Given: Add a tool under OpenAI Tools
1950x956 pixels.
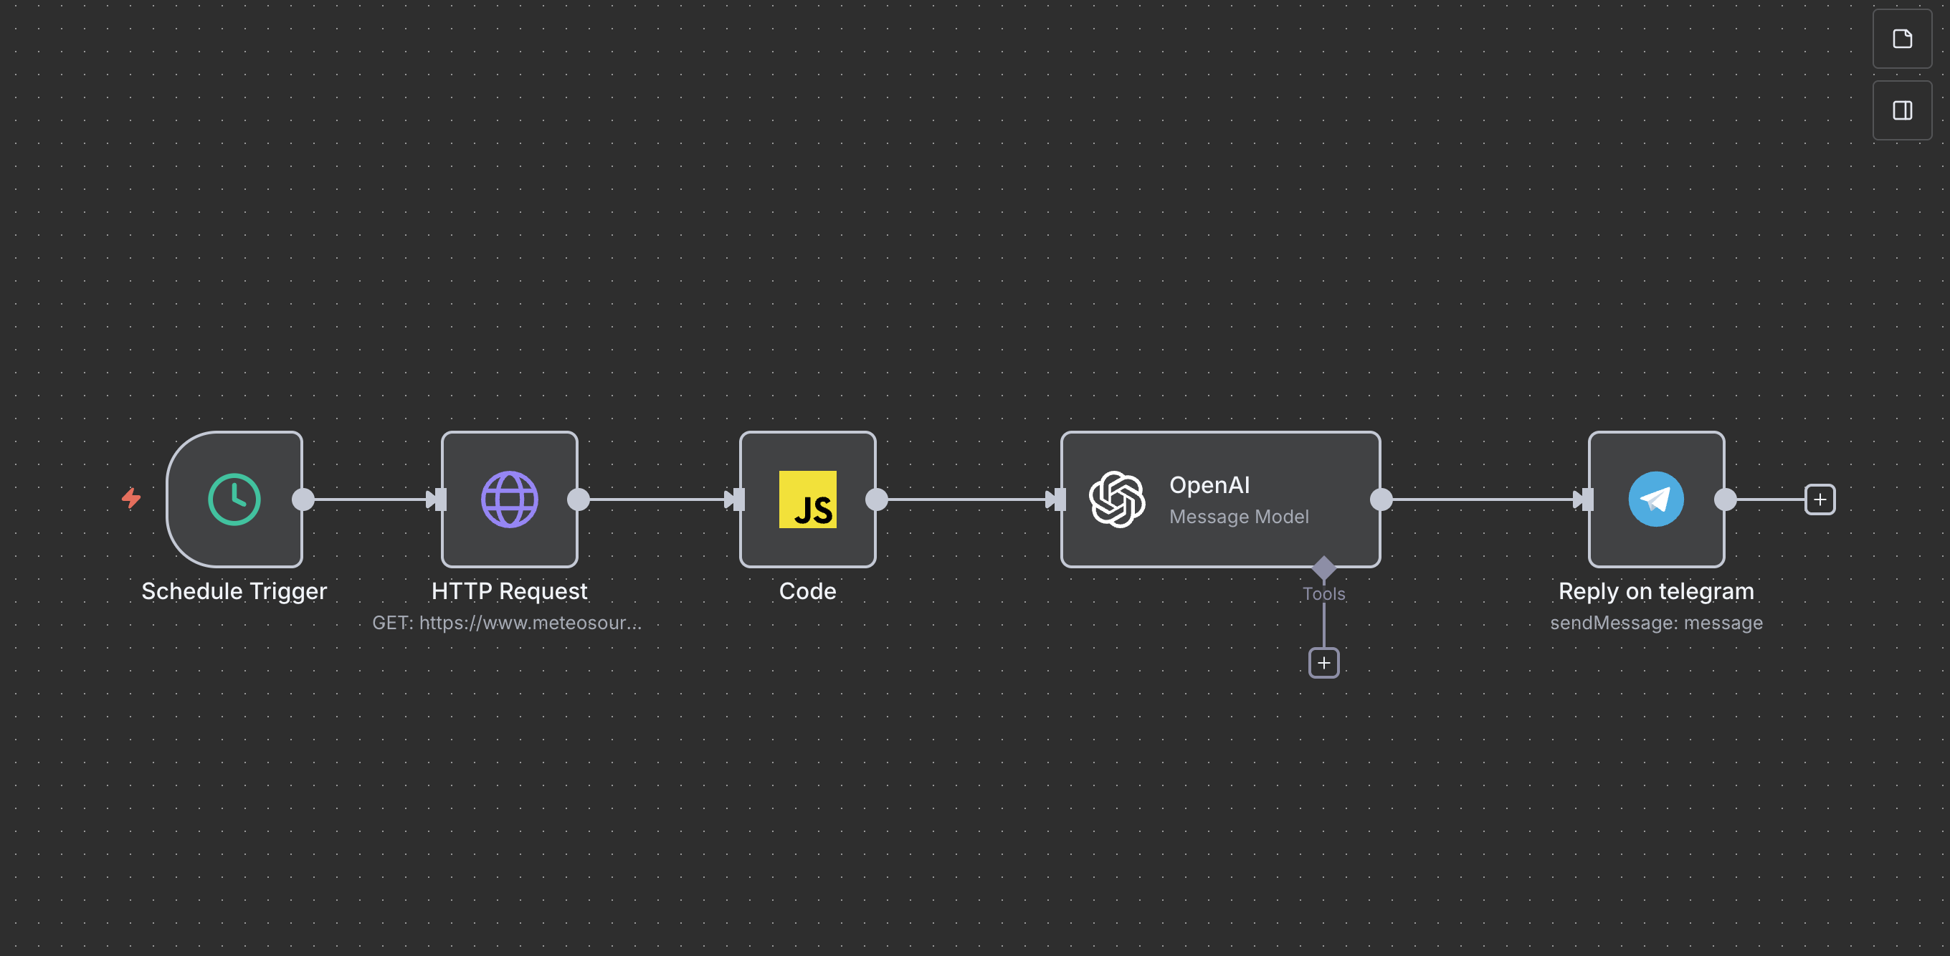Looking at the screenshot, I should 1323,663.
